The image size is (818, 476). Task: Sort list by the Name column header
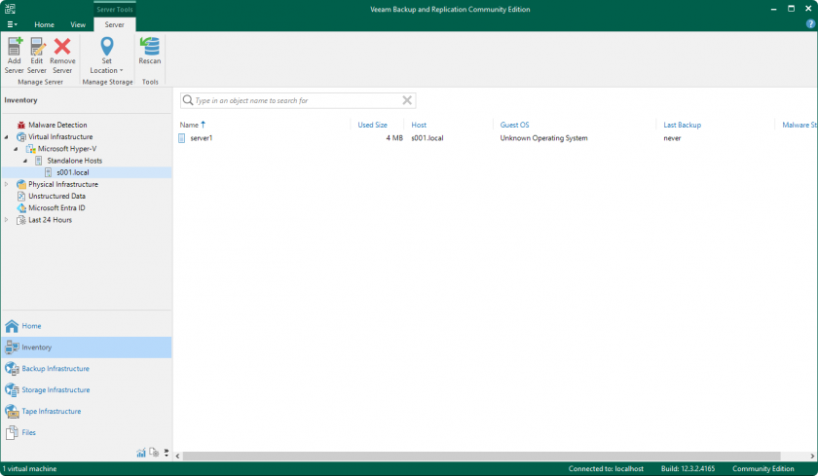click(189, 125)
